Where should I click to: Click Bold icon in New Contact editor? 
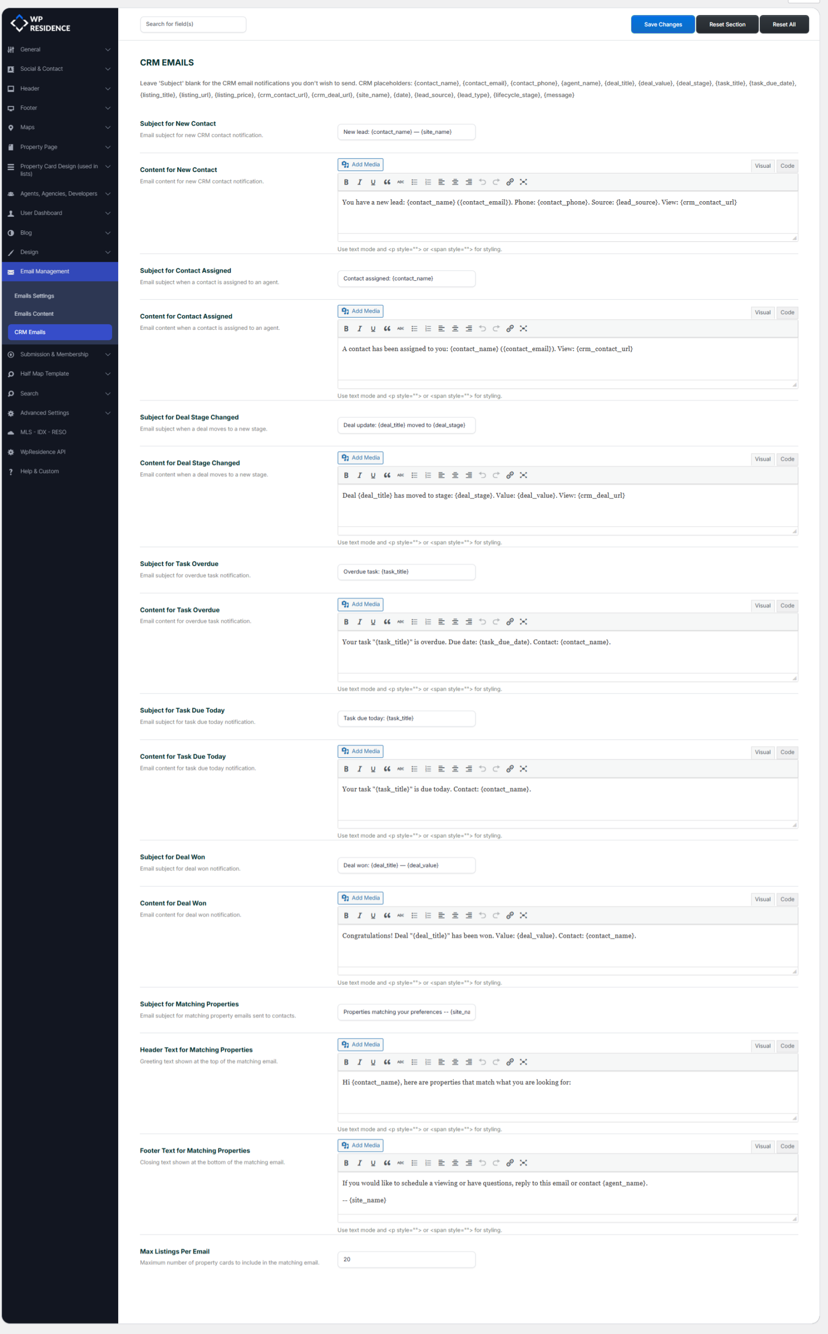coord(346,182)
